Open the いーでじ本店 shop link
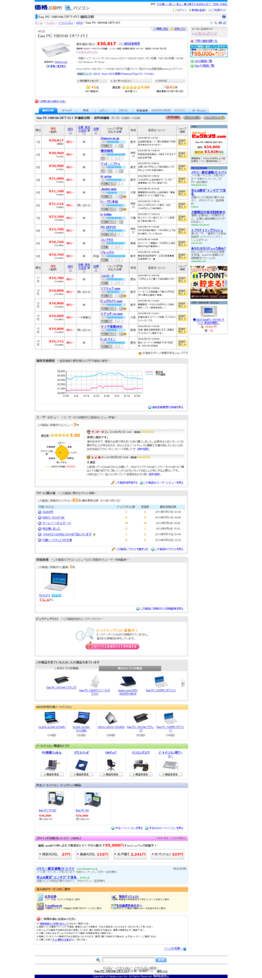 [x=109, y=201]
